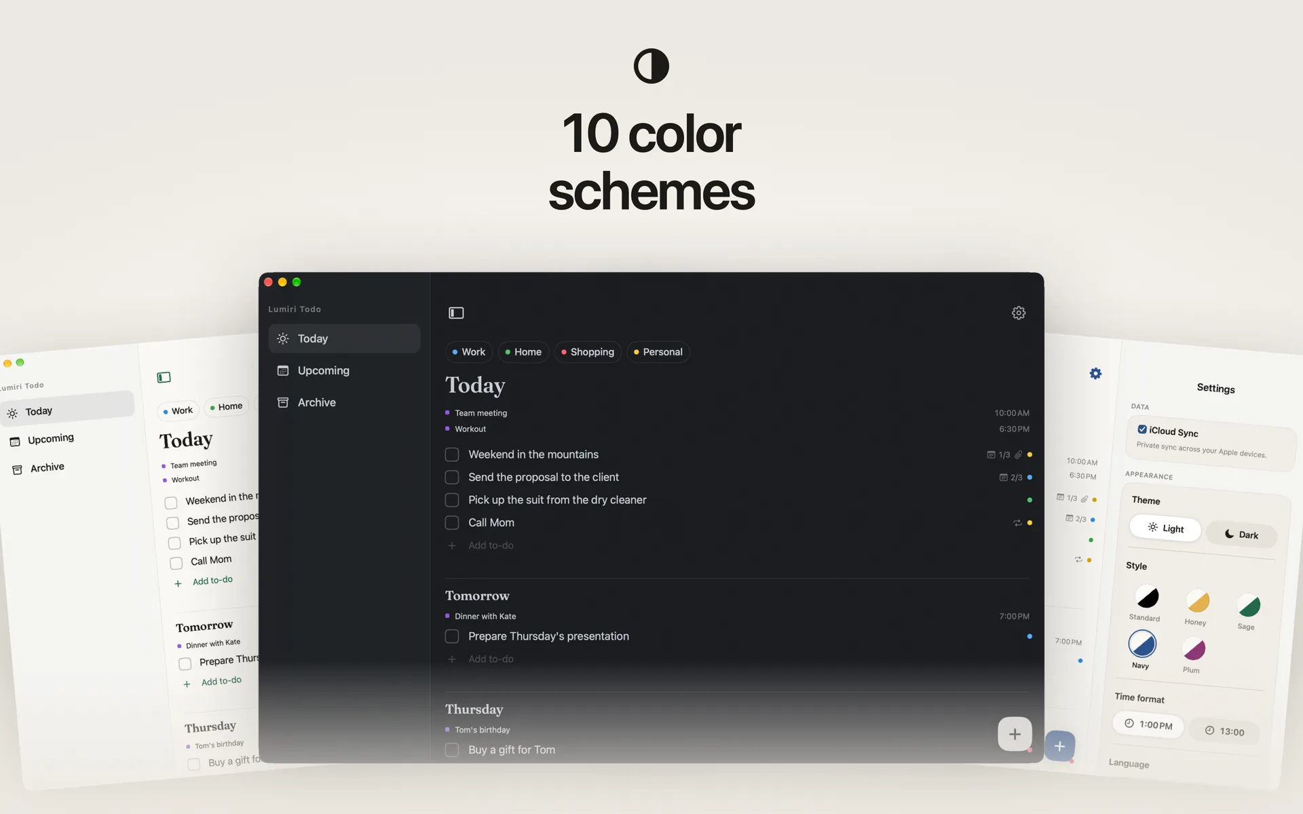Click Archive icon in light window sidebar
The image size is (1303, 814).
pyautogui.click(x=18, y=469)
